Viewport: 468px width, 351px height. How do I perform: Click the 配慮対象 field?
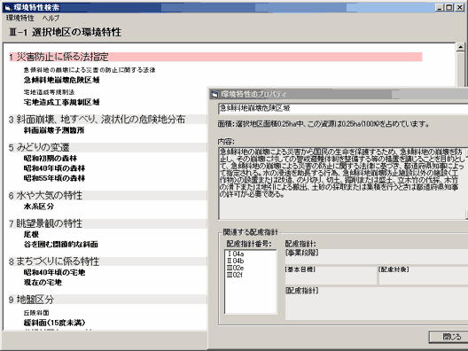[x=424, y=276]
